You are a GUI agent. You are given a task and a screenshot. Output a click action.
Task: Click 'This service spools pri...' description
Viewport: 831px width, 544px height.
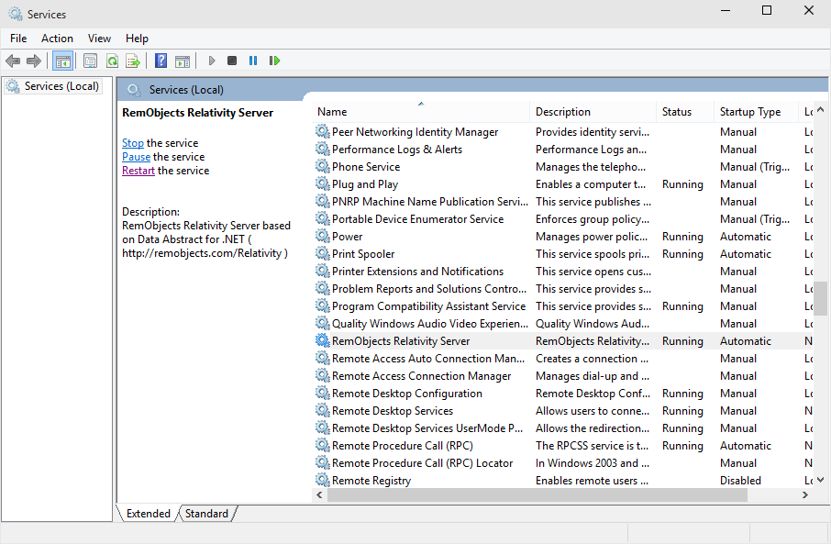pos(592,254)
